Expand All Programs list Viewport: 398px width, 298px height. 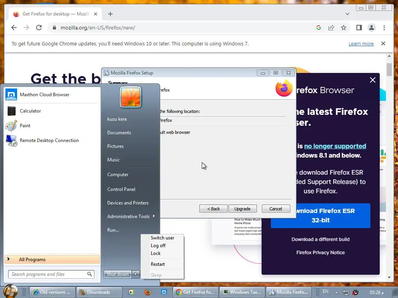click(52, 259)
